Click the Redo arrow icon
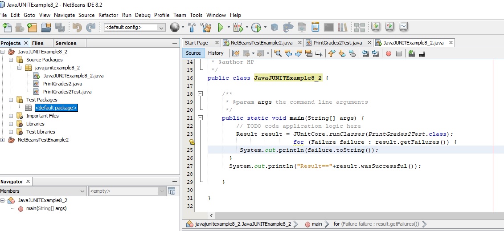 pos(90,27)
